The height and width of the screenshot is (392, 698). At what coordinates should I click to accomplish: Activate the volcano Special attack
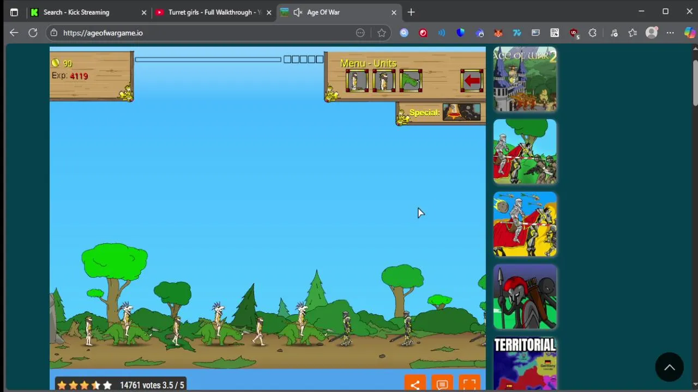tap(461, 112)
